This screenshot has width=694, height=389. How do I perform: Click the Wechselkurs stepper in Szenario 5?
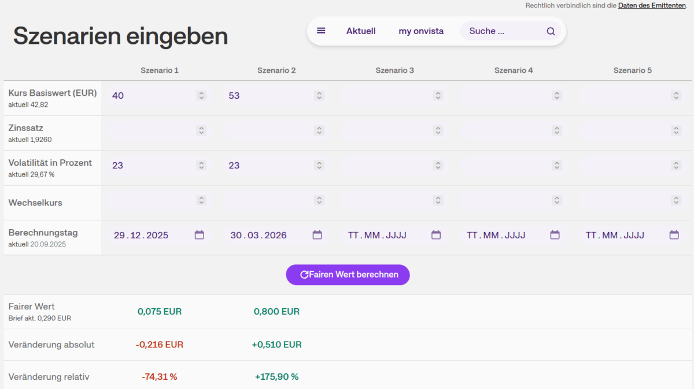(x=675, y=200)
